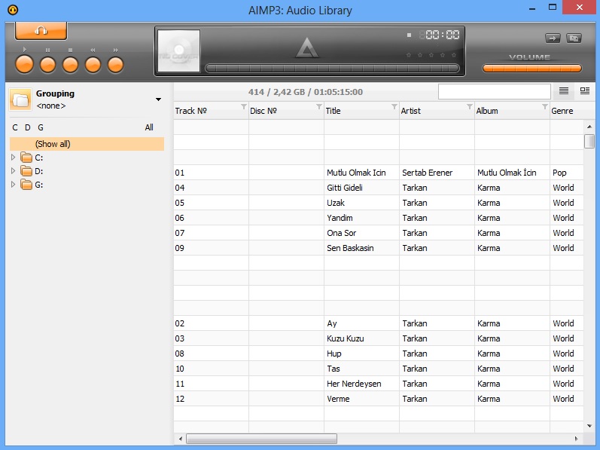This screenshot has height=450, width=600.
Task: Adjust the orange volume slider
Action: pos(532,69)
